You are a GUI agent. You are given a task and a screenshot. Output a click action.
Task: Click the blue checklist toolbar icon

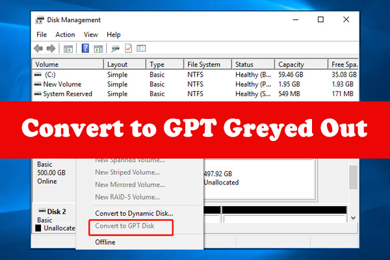point(141,48)
